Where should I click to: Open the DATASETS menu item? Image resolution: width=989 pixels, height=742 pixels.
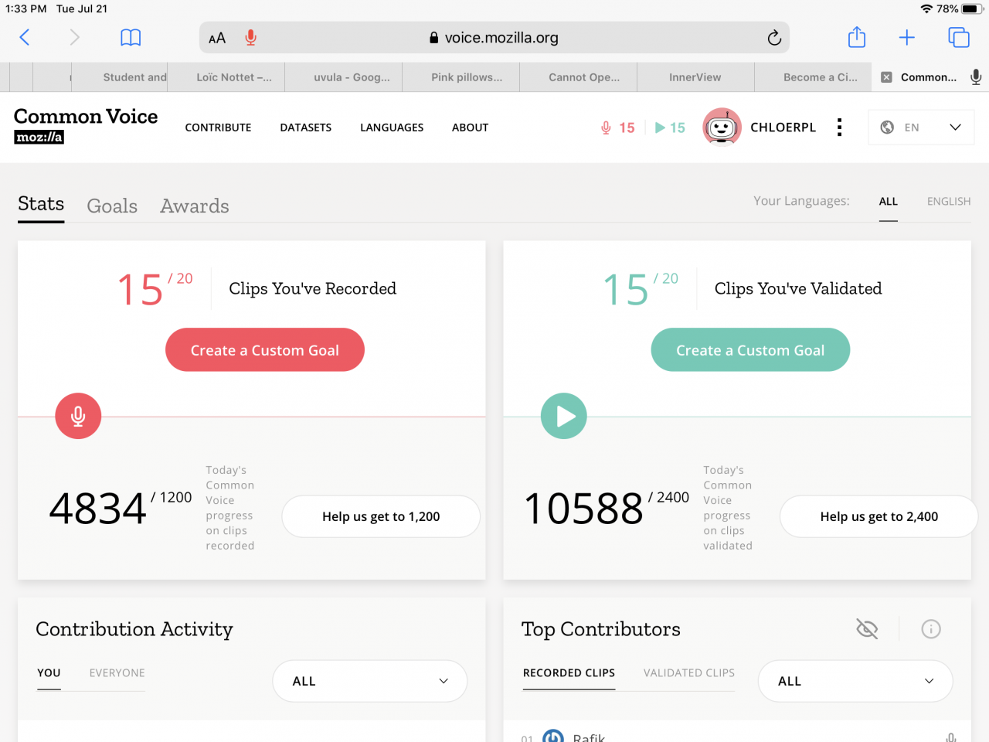(x=306, y=128)
